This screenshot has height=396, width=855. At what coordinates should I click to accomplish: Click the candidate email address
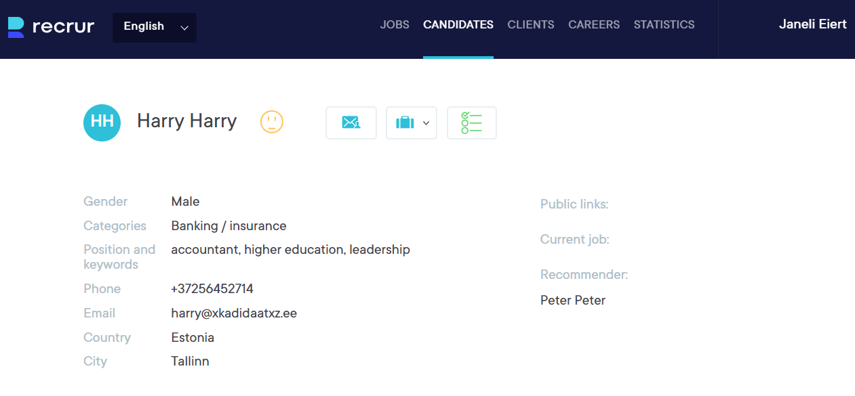click(x=234, y=313)
